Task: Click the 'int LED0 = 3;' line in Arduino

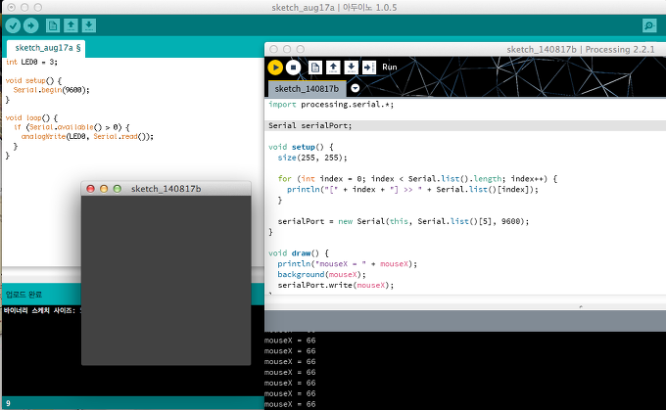Action: tap(31, 62)
